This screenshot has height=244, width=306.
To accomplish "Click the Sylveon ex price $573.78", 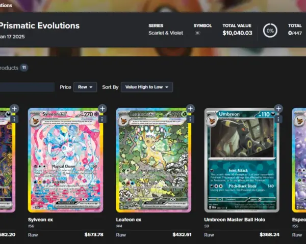I will (94, 235).
